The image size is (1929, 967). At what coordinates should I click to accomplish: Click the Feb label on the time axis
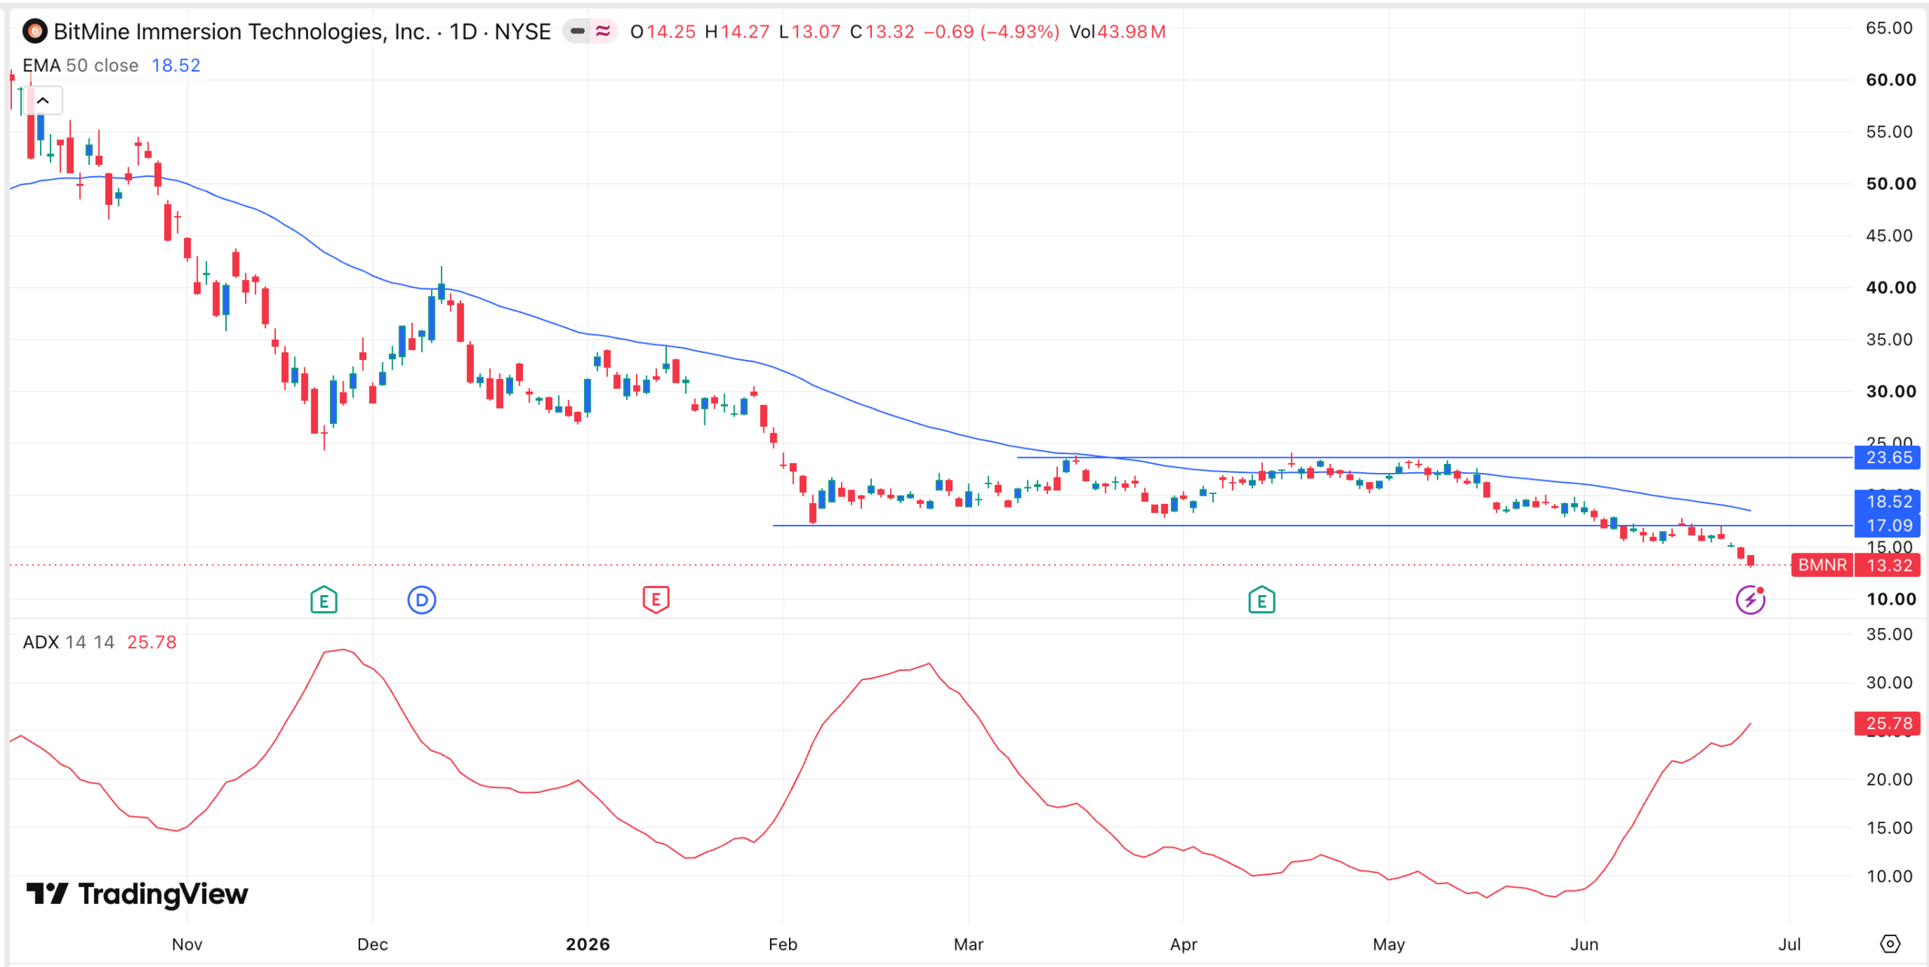point(783,944)
